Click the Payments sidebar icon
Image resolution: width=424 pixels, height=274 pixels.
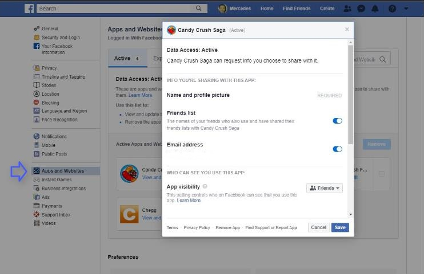click(x=37, y=206)
